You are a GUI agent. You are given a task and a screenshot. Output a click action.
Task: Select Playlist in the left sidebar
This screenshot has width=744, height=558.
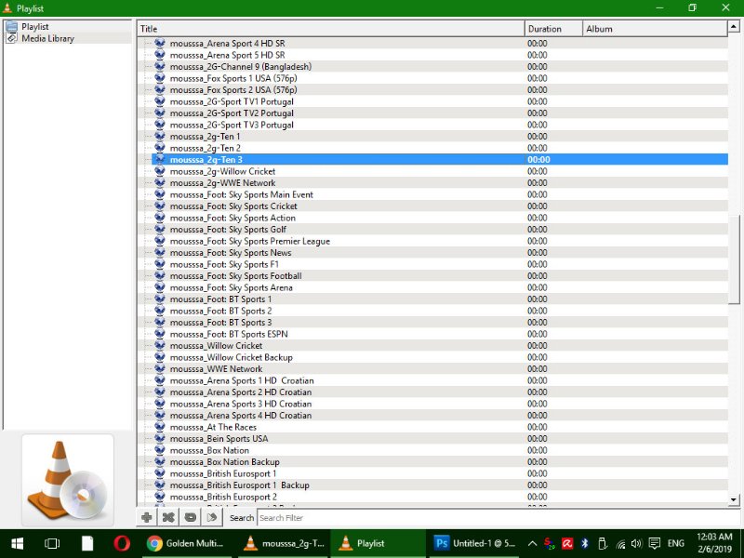pyautogui.click(x=34, y=27)
